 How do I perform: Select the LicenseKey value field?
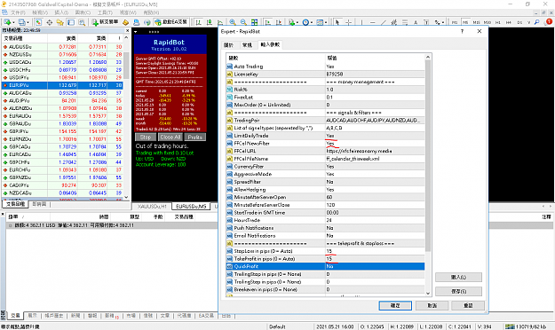coord(375,75)
